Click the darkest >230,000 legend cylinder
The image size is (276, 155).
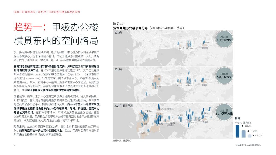point(237,131)
